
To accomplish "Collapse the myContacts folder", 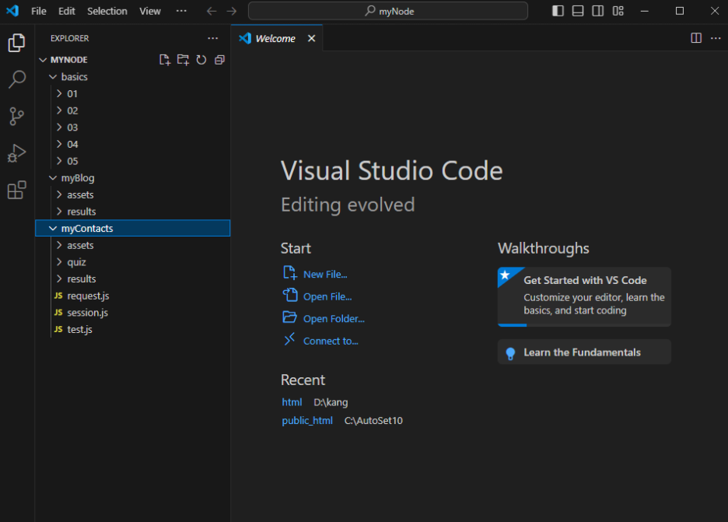I will click(53, 229).
